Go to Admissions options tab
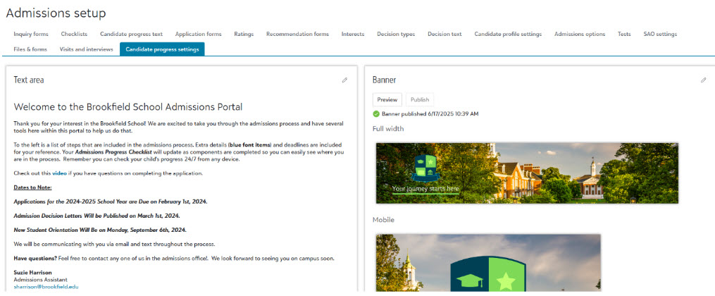Screen dimensions: 715x296 (580, 35)
